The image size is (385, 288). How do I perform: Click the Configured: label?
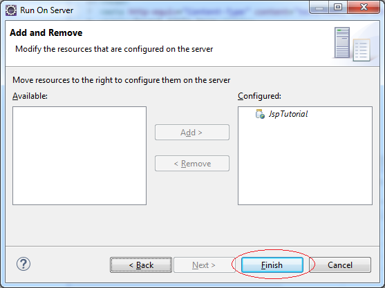click(259, 96)
